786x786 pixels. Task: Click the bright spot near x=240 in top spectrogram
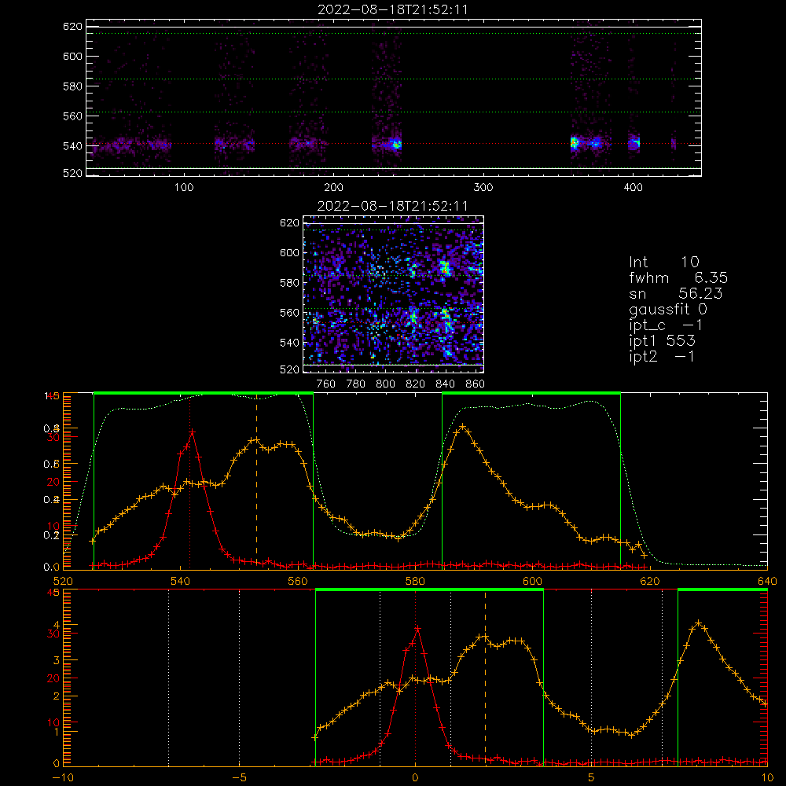coord(396,145)
